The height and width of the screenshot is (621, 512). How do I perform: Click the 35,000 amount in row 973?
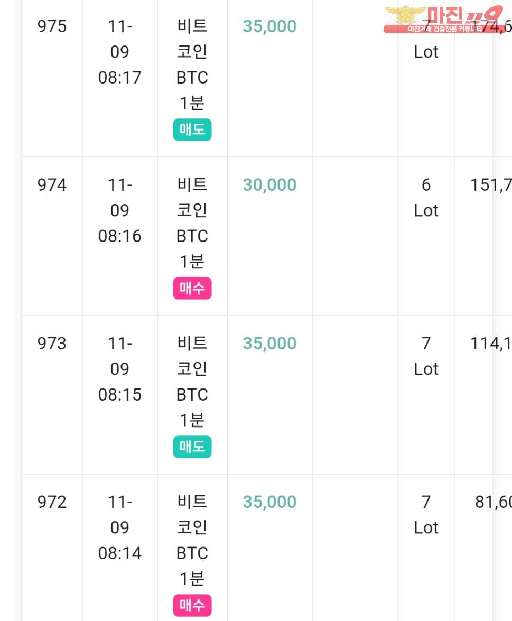(x=269, y=344)
